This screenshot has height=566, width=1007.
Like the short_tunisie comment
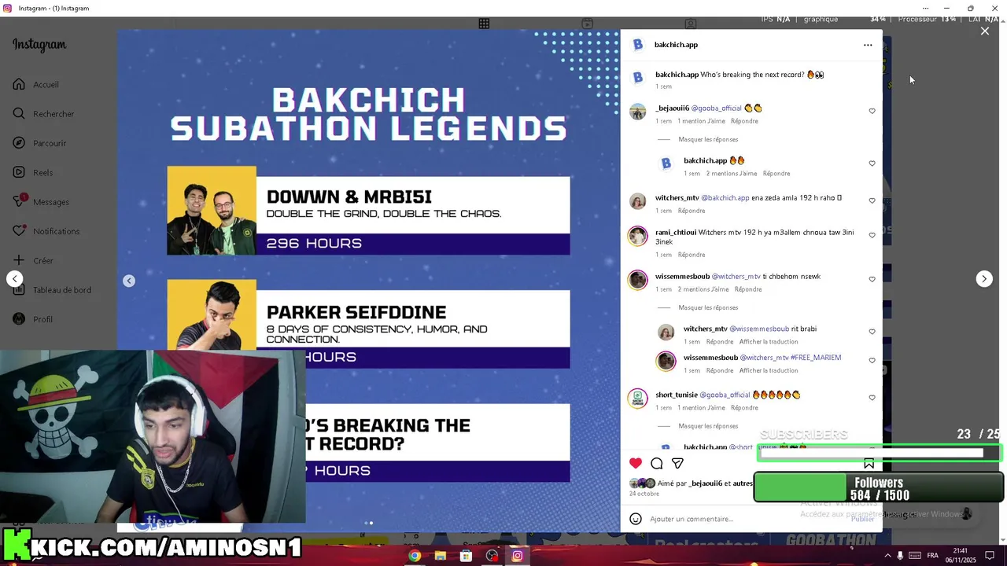pyautogui.click(x=872, y=398)
